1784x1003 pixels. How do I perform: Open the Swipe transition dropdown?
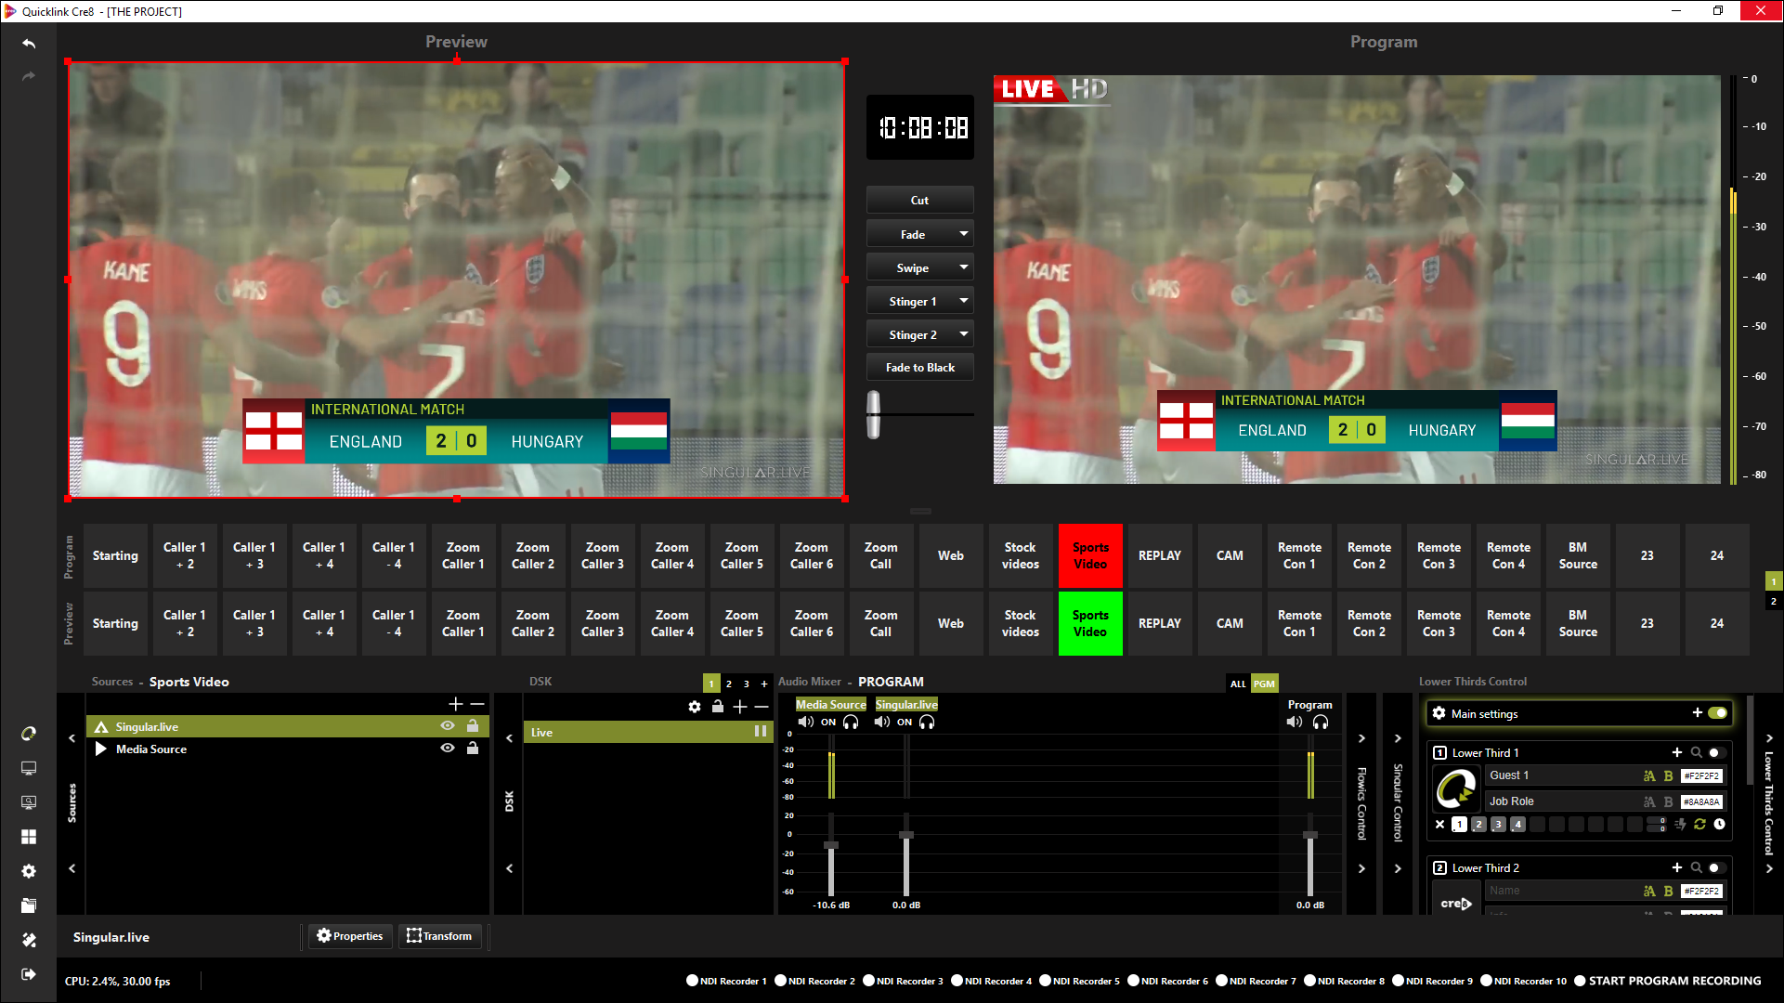[963, 267]
